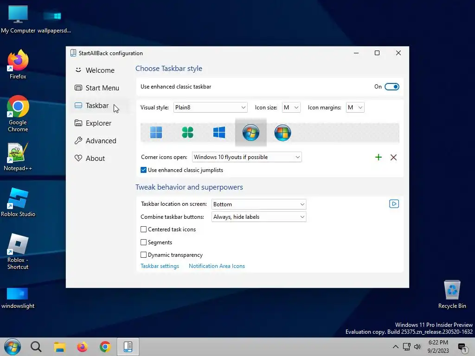Open the About section

pyautogui.click(x=100, y=159)
